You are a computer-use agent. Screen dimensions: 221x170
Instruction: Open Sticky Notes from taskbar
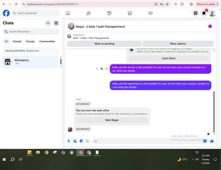point(30,152)
